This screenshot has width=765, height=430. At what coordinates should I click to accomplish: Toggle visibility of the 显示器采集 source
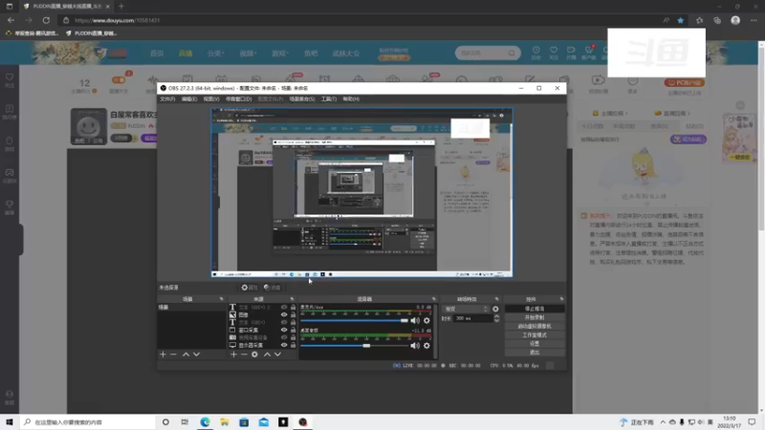tap(284, 345)
